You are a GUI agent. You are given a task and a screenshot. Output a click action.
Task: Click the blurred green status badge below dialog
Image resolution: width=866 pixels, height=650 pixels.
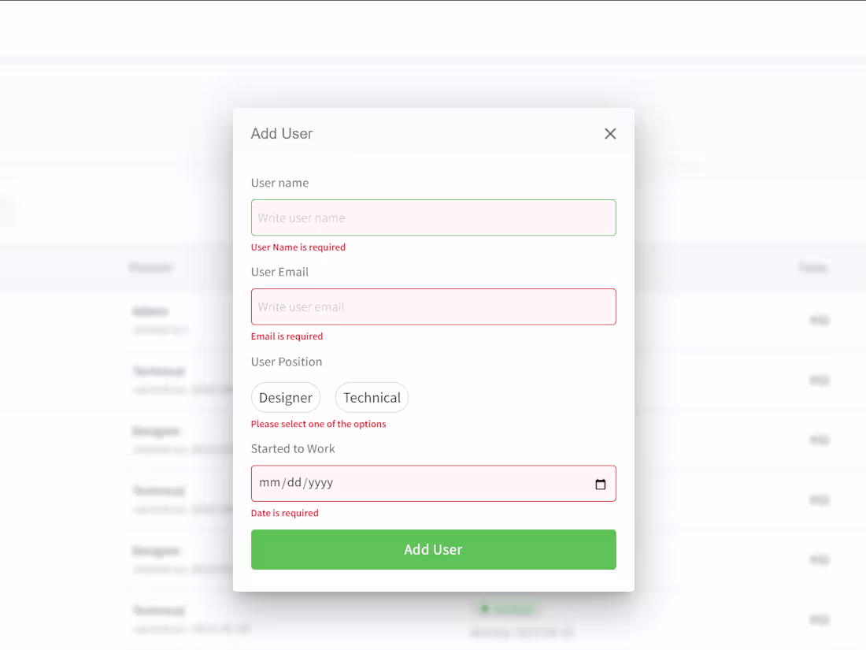coord(507,608)
